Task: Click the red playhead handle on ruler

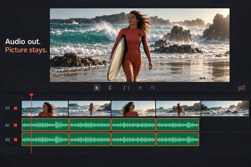Action: (x=31, y=95)
